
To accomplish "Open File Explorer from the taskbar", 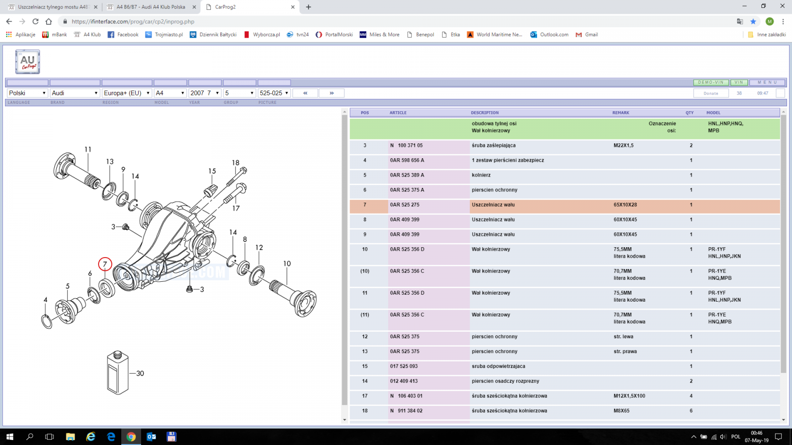I will [70, 437].
